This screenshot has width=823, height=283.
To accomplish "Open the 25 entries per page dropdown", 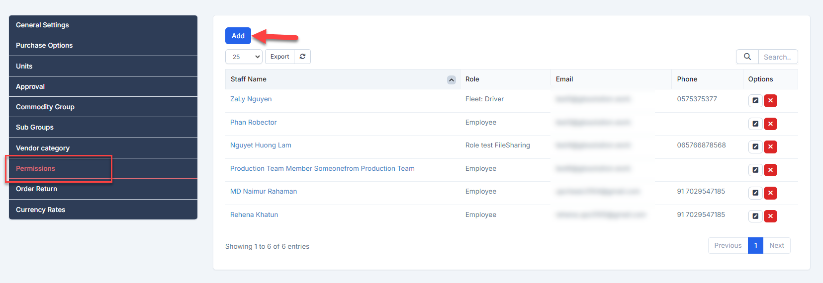I will tap(244, 57).
